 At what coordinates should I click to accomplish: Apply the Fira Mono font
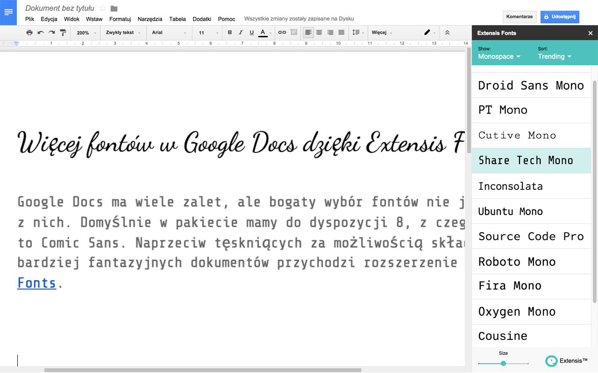(x=531, y=287)
